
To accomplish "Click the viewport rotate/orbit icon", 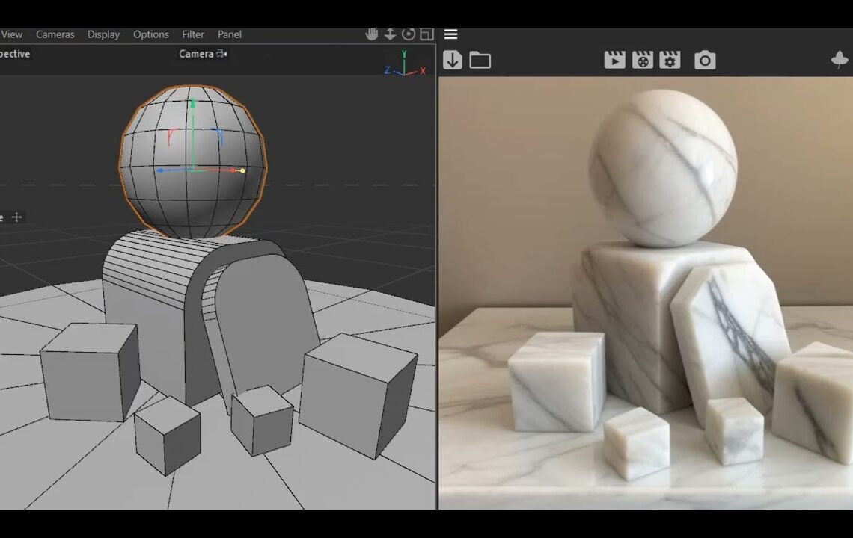I will [x=407, y=34].
